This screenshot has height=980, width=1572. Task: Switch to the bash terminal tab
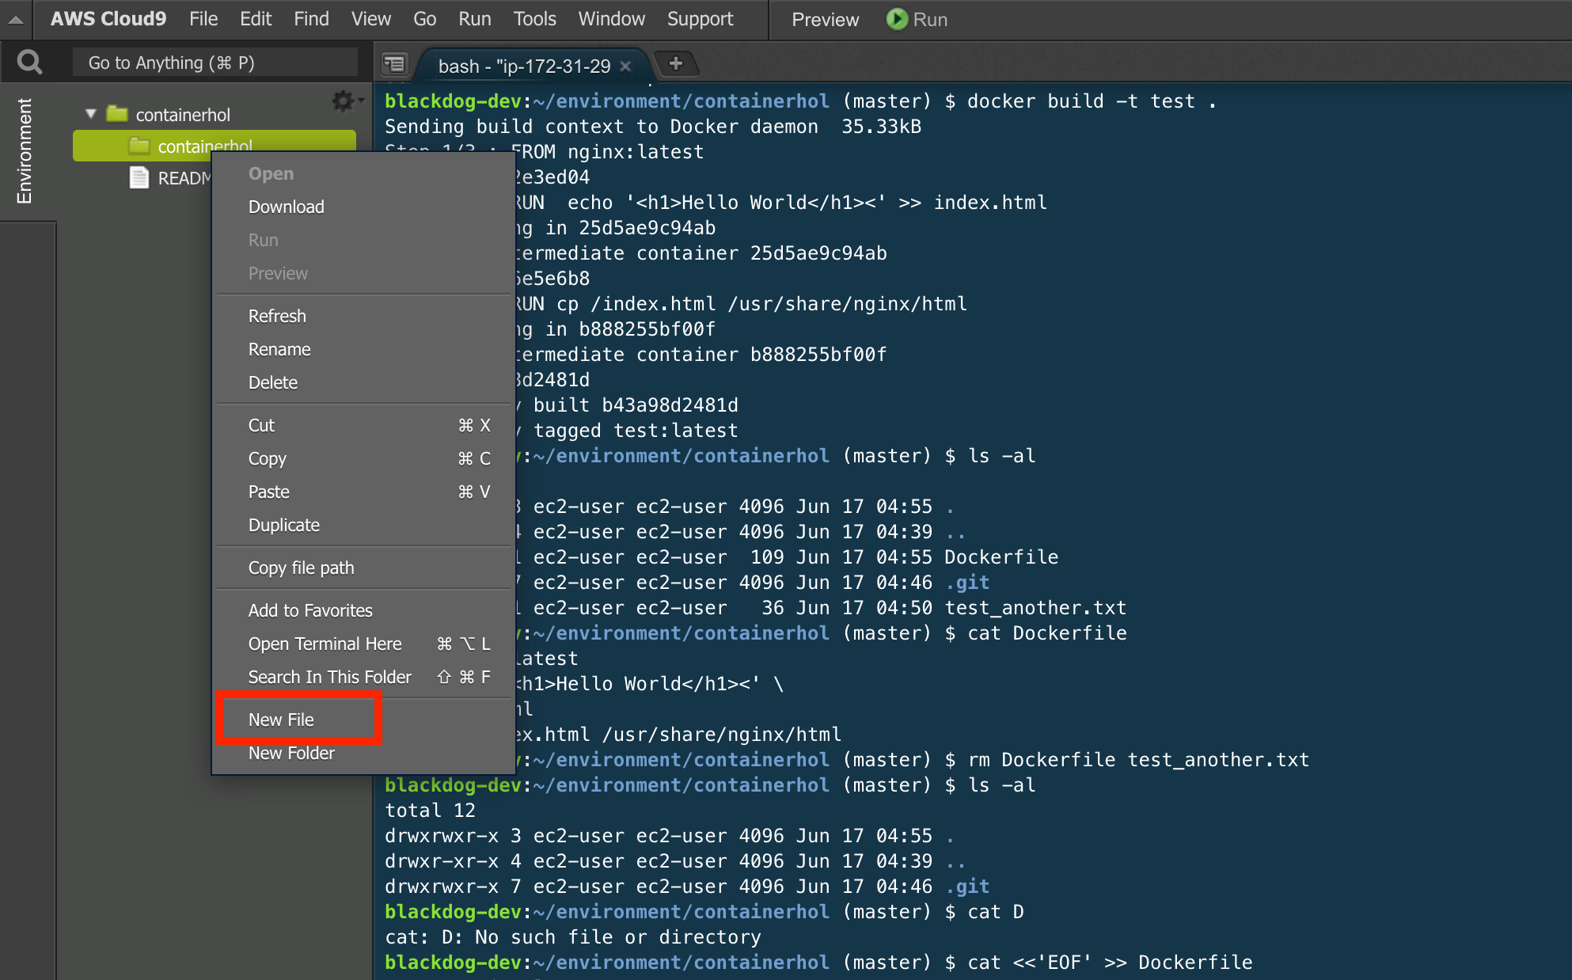[x=524, y=66]
